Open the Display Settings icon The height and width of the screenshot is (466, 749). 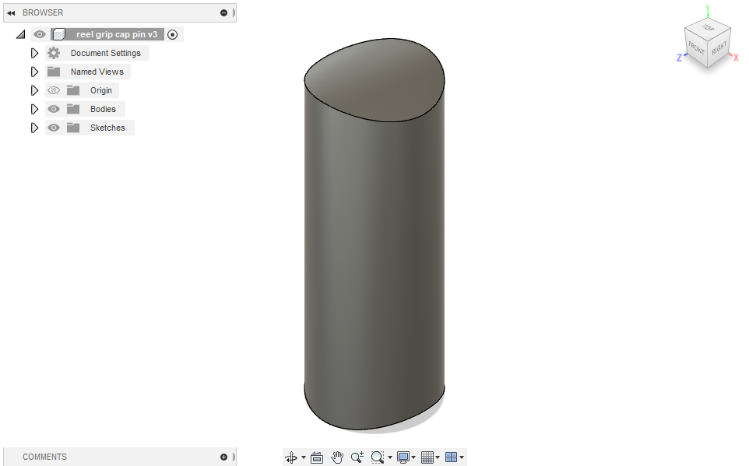pos(404,457)
